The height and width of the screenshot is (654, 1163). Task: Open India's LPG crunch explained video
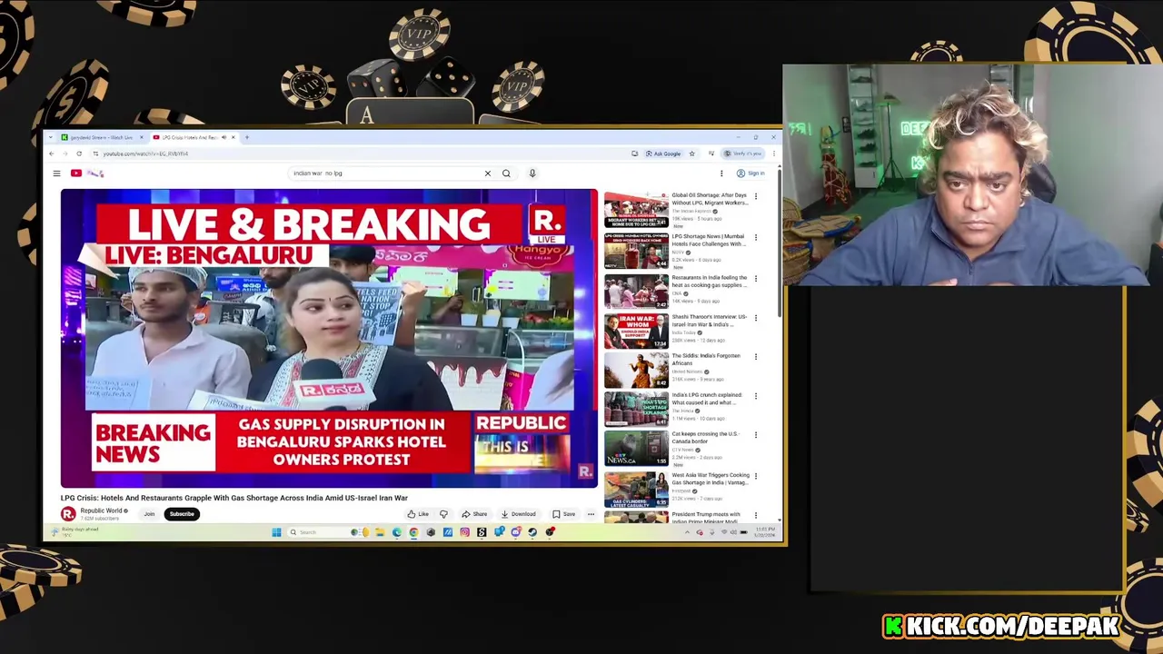[707, 399]
